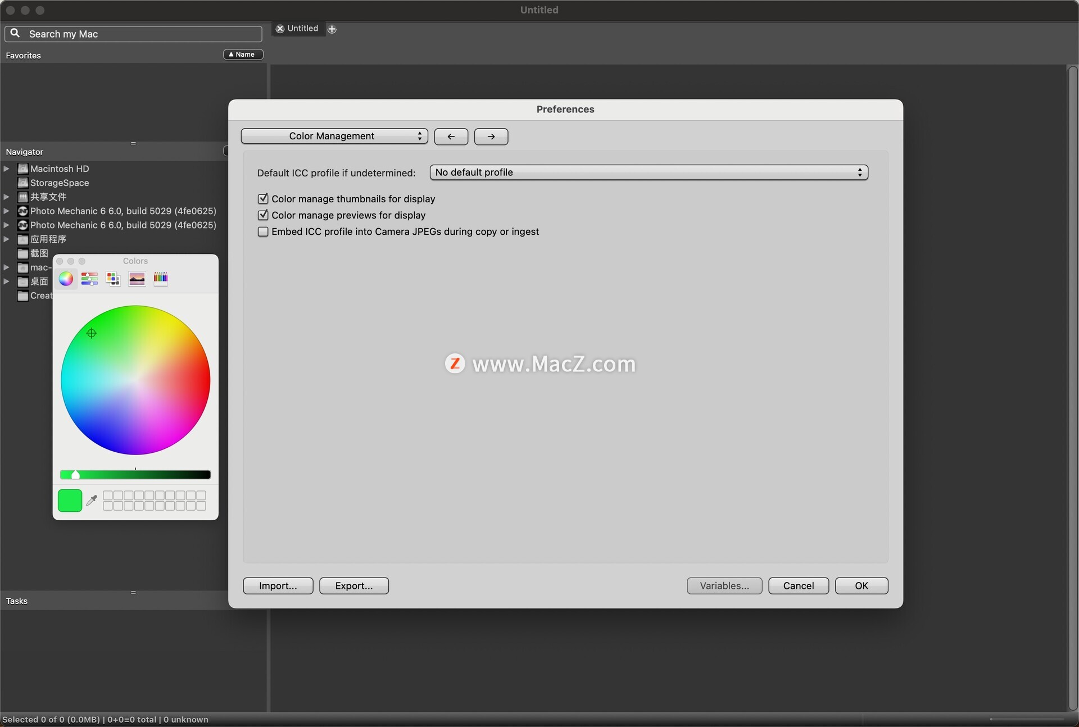This screenshot has width=1079, height=727.
Task: Expand 共享文件 in Navigator
Action: coord(7,197)
